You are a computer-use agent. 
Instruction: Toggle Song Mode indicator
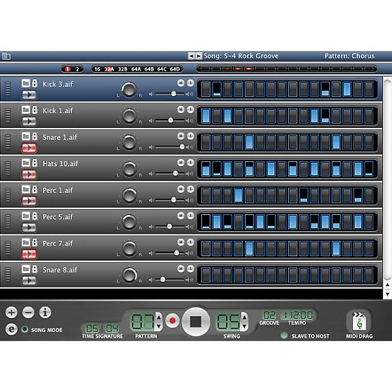(25, 329)
